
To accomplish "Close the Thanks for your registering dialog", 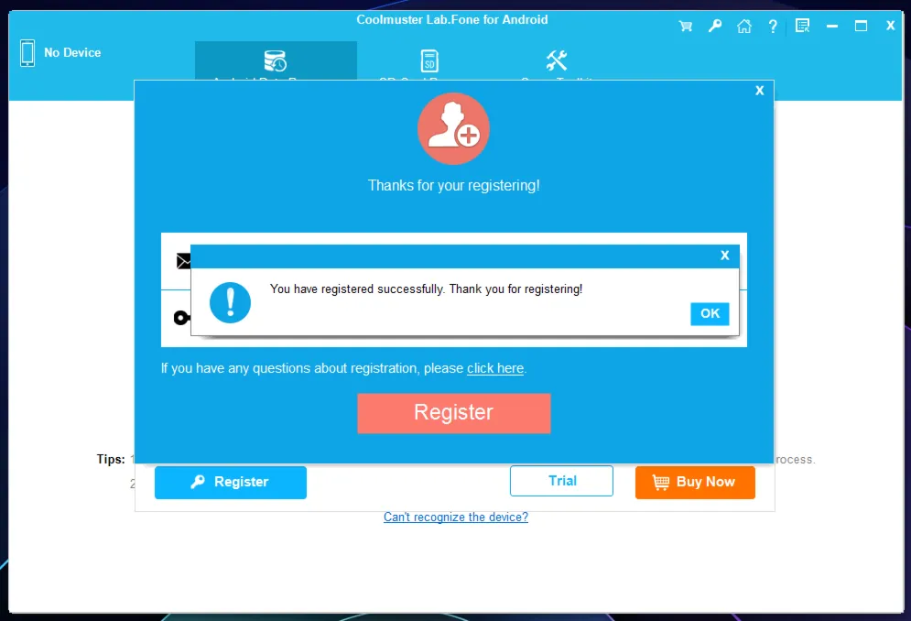I will [x=759, y=91].
